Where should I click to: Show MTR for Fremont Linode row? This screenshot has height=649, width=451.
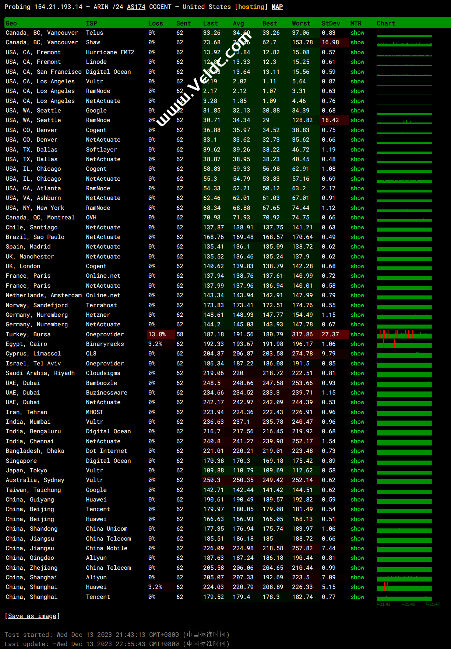pos(357,62)
